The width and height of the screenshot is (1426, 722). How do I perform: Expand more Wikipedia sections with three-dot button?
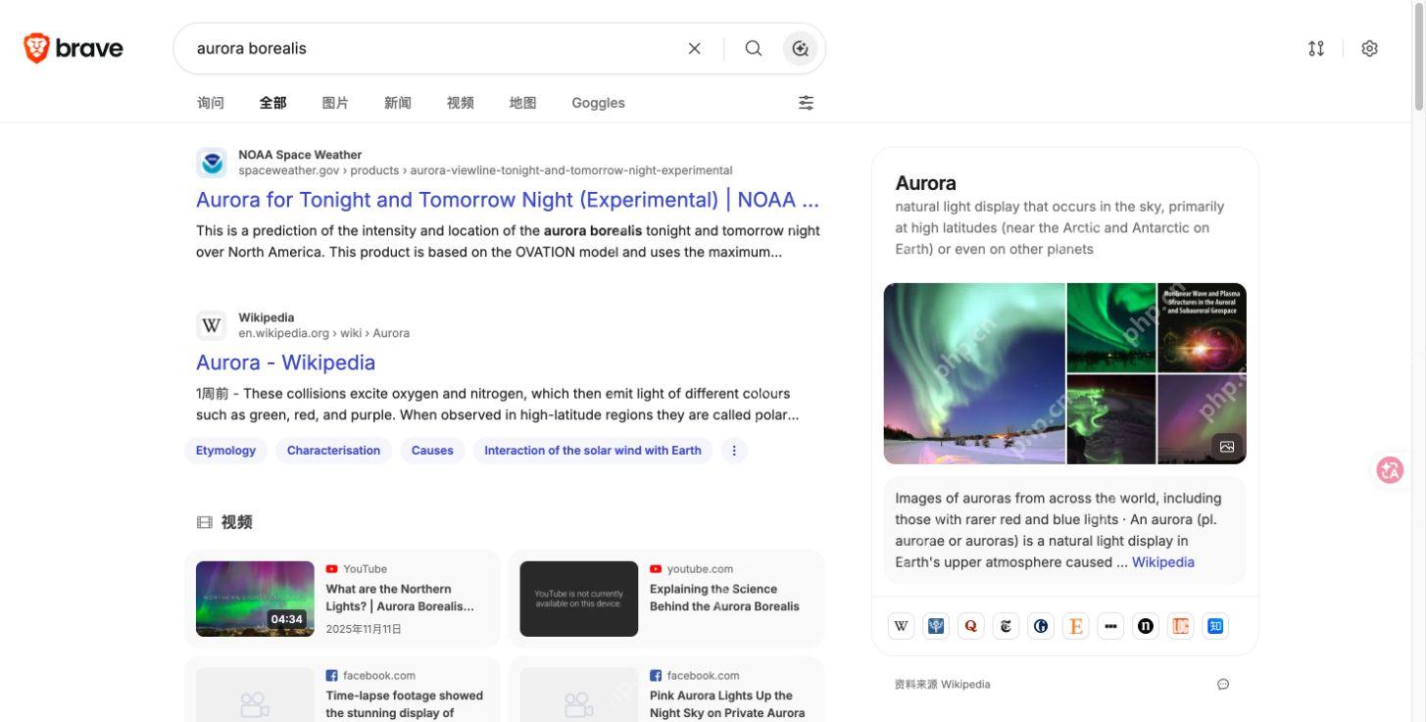tap(734, 451)
